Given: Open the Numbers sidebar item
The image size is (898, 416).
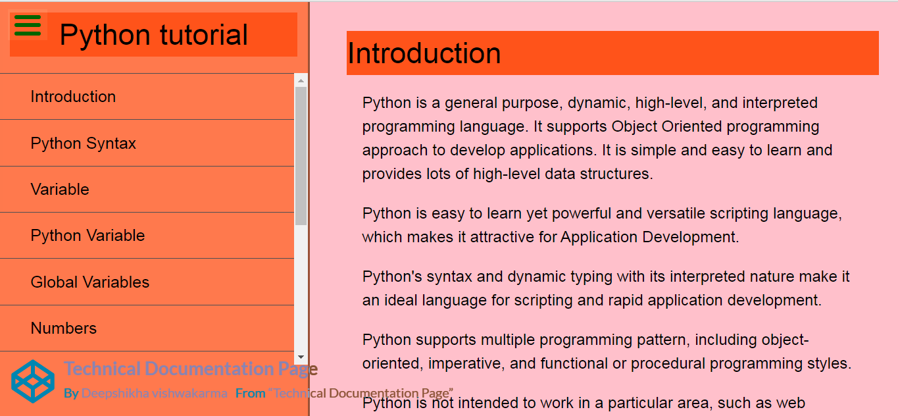Looking at the screenshot, I should click(x=64, y=328).
